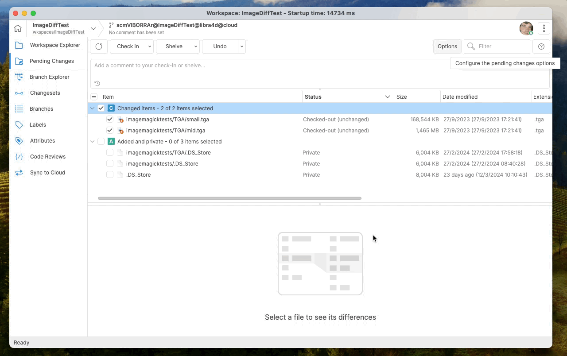Open the Branch Explorer
Image resolution: width=567 pixels, height=356 pixels.
tap(49, 77)
